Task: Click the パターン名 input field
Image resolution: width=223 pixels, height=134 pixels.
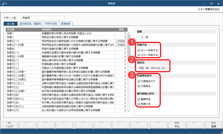Action: point(43,18)
